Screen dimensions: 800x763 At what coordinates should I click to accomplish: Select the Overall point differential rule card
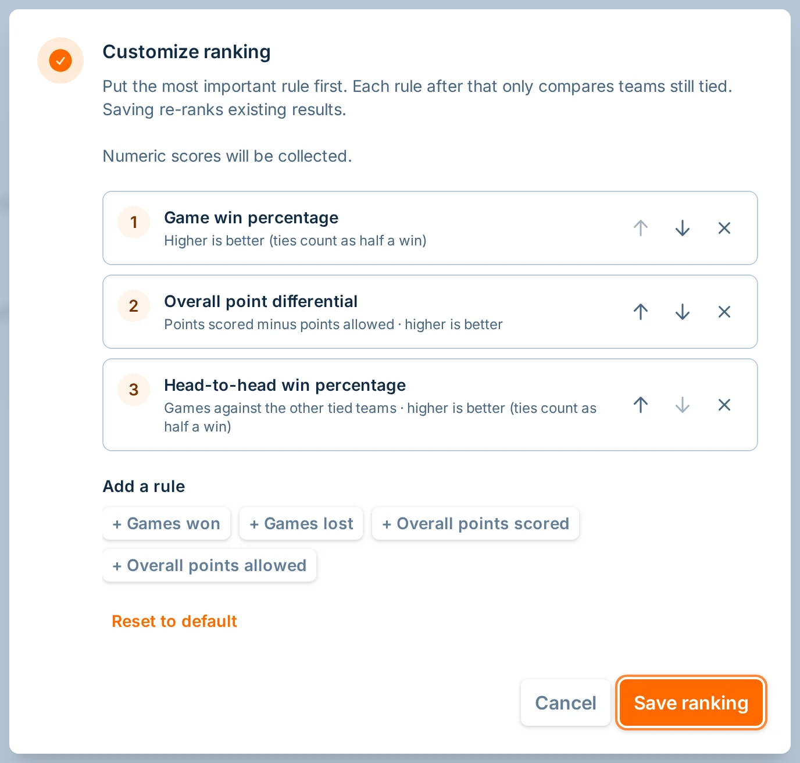[430, 312]
